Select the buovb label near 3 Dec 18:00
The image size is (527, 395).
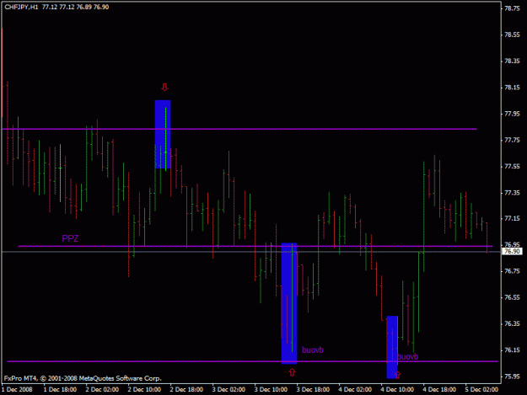pos(313,350)
